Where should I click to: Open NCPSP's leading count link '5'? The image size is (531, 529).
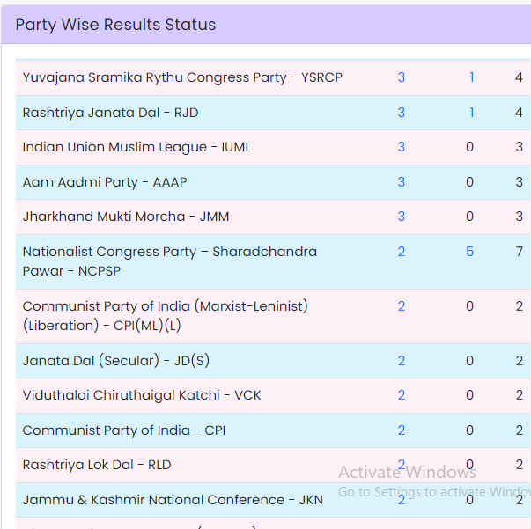(469, 252)
